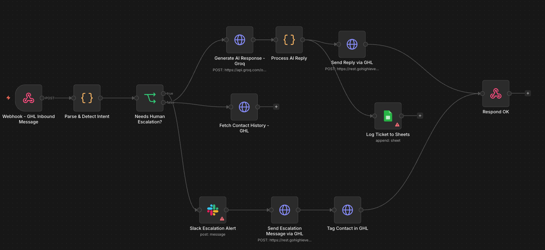Click the Respond OK node
Image resolution: width=545 pixels, height=250 pixels.
pyautogui.click(x=496, y=94)
